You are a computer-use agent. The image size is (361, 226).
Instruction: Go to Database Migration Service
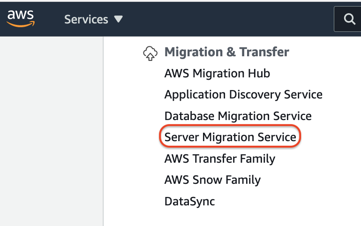click(238, 116)
